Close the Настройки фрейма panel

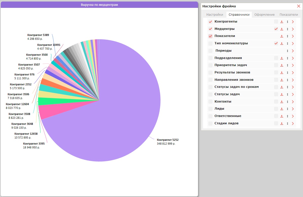point(298,6)
